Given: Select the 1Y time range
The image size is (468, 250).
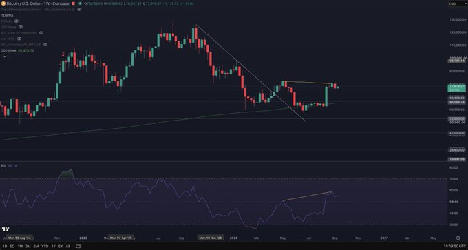Looking at the screenshot, I should coord(54,246).
